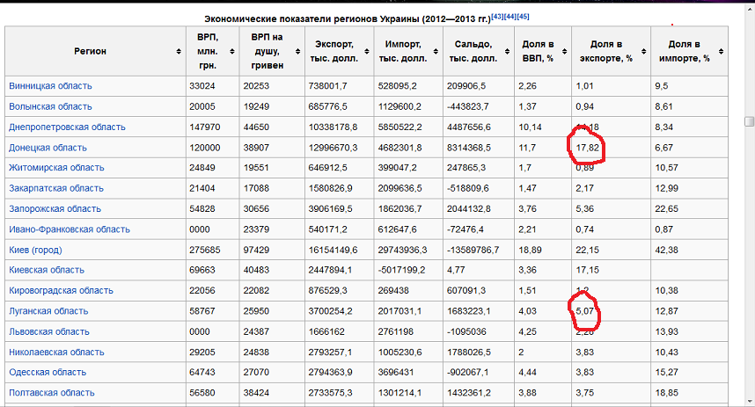Click the Сальдо column sort arrows
755x407 pixels.
coord(505,51)
